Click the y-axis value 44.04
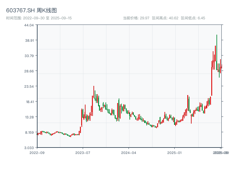This screenshot has width=246, height=184. 29,25
